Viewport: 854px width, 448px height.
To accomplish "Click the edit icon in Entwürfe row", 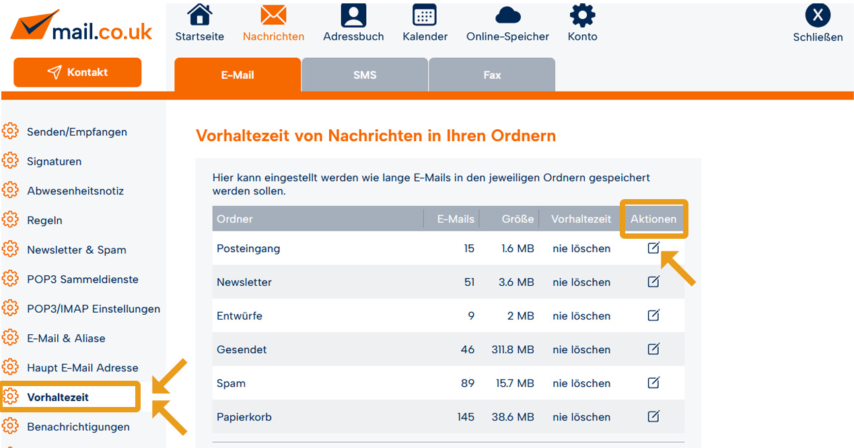I will click(653, 315).
